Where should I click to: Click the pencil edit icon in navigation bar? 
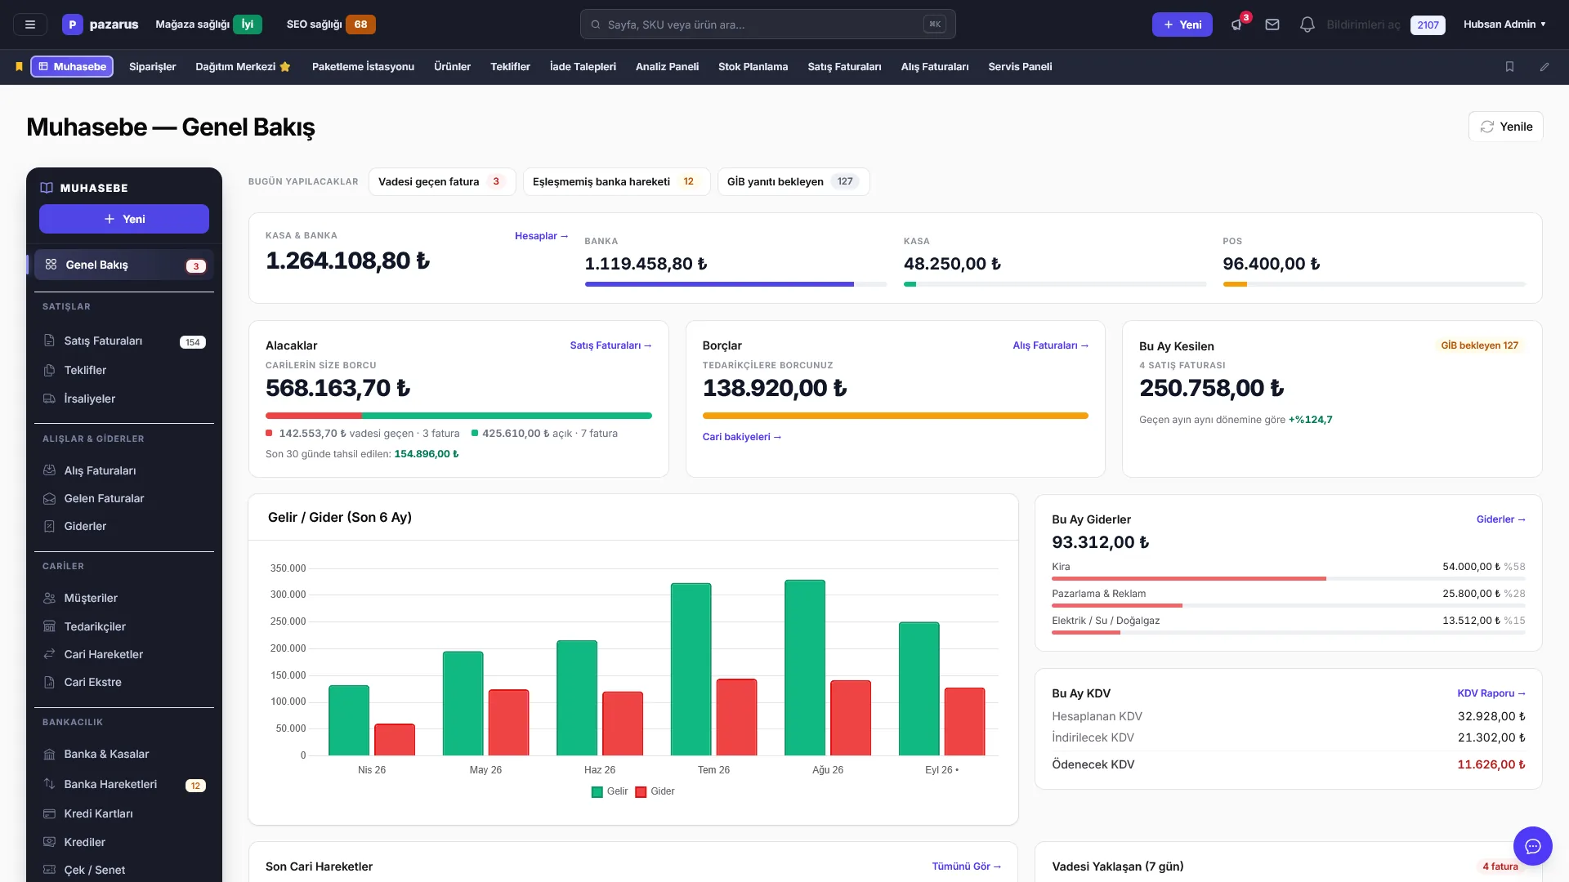click(x=1544, y=67)
